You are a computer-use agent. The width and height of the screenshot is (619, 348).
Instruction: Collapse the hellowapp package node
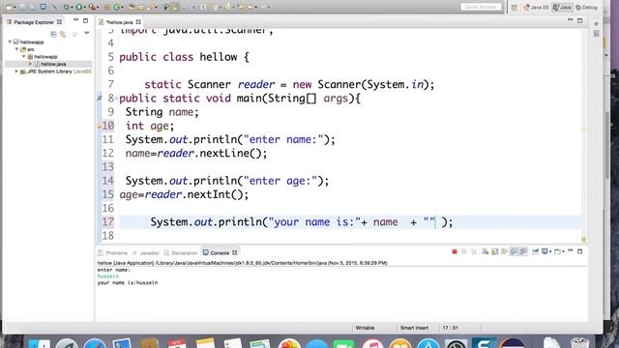(23, 56)
